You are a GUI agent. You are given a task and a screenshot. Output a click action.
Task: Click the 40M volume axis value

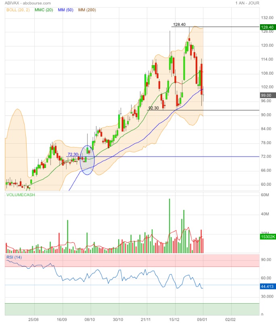pos(265,214)
